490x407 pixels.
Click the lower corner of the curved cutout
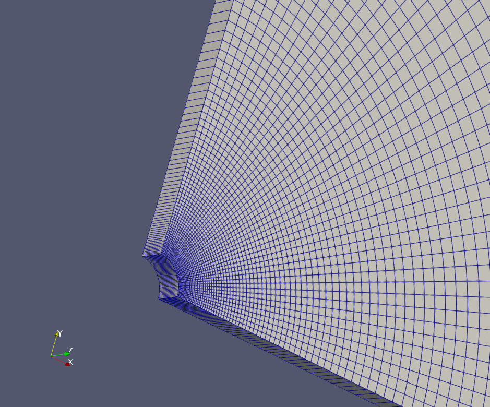[159, 299]
